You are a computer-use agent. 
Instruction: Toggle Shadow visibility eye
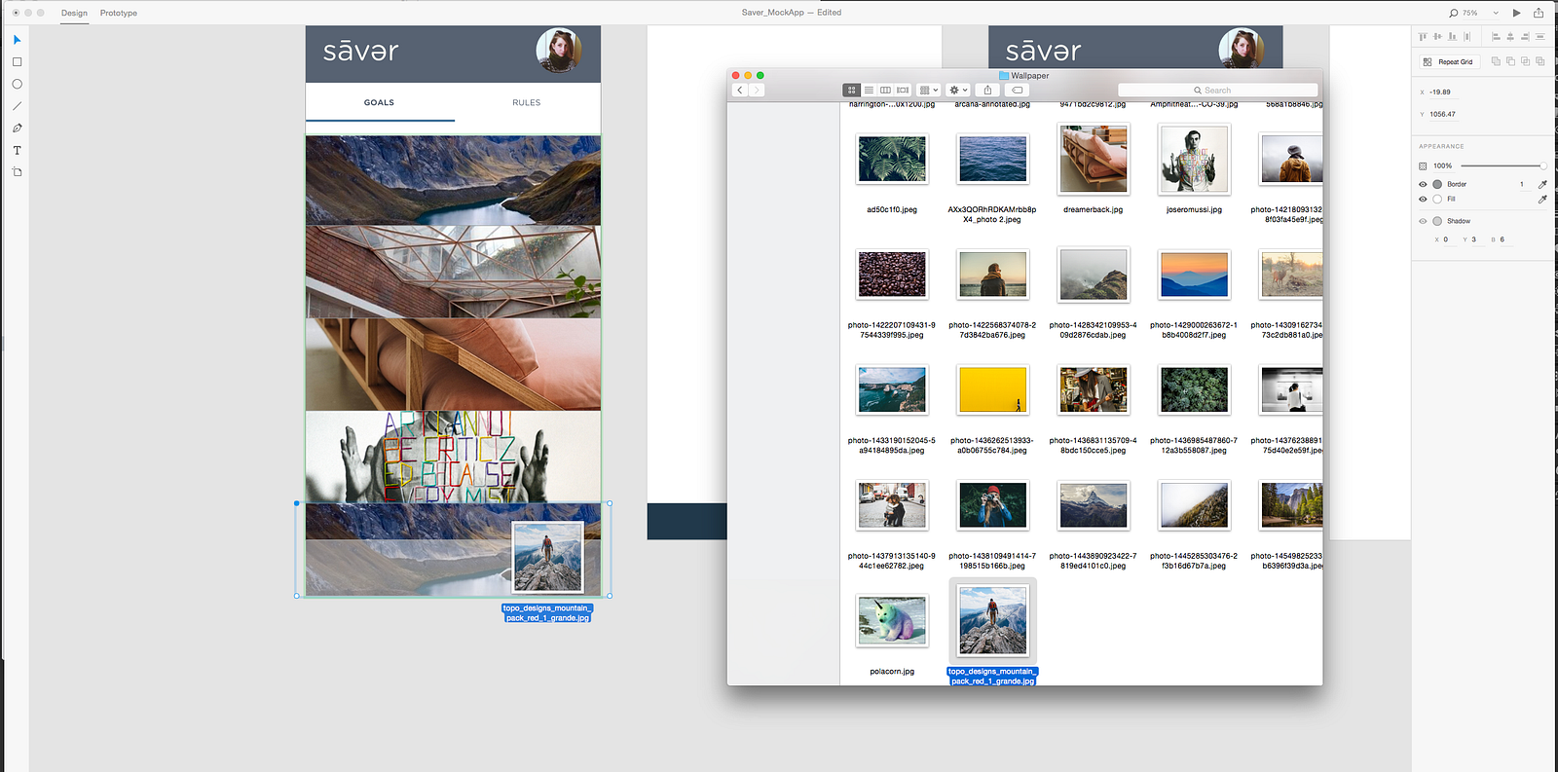[x=1423, y=221]
